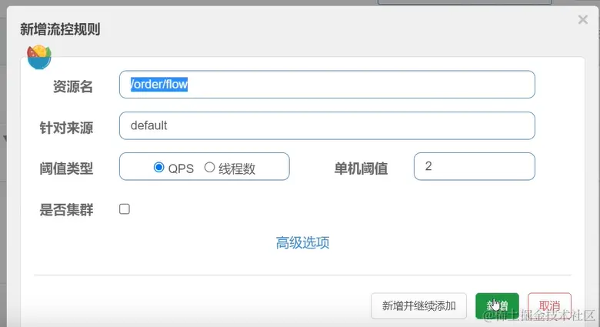
Task: Select the 线程数 radio button
Action: coord(209,167)
